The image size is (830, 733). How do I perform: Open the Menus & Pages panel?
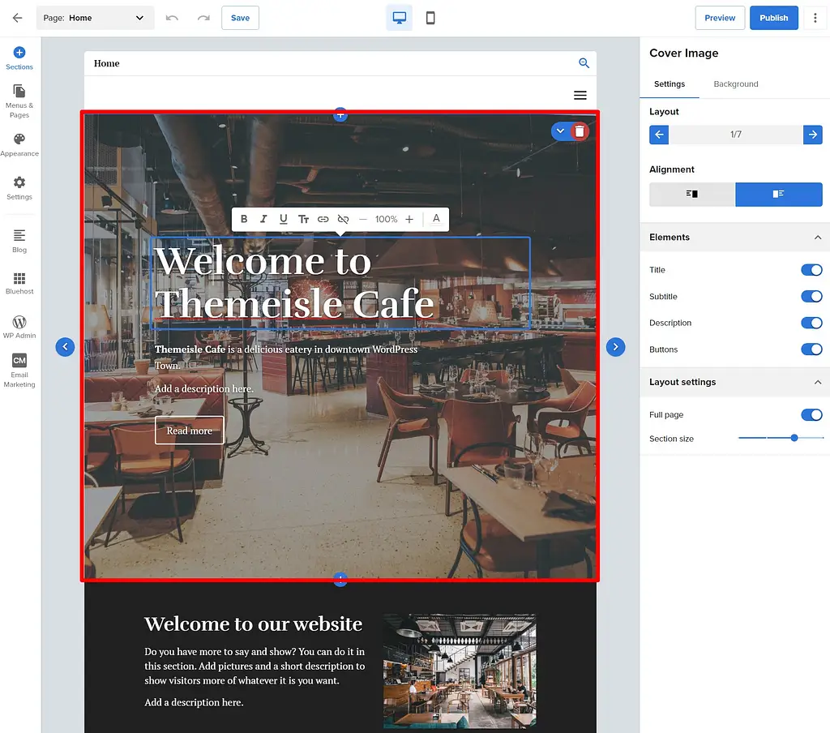(x=19, y=99)
